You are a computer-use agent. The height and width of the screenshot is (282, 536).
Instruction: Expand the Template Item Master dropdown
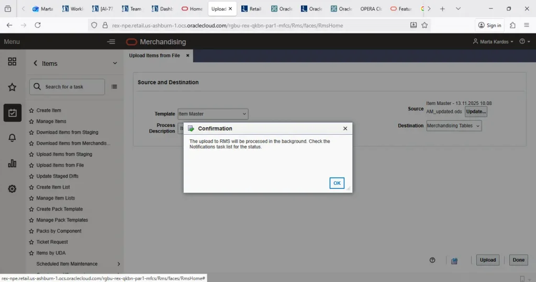point(213,114)
